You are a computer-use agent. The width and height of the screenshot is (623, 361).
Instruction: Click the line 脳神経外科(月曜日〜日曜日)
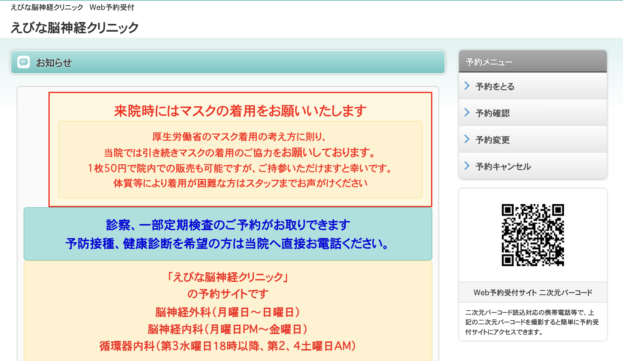[x=228, y=312]
